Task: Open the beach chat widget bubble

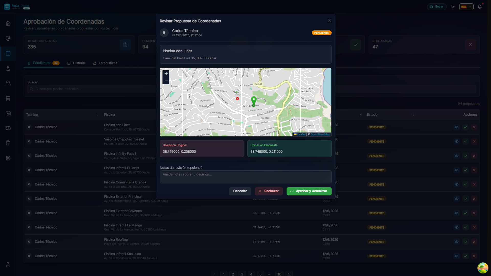Action: point(483,268)
